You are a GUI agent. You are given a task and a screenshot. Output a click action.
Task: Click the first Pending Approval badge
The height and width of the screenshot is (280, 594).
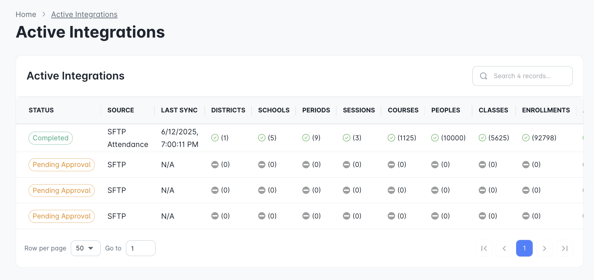click(x=61, y=165)
